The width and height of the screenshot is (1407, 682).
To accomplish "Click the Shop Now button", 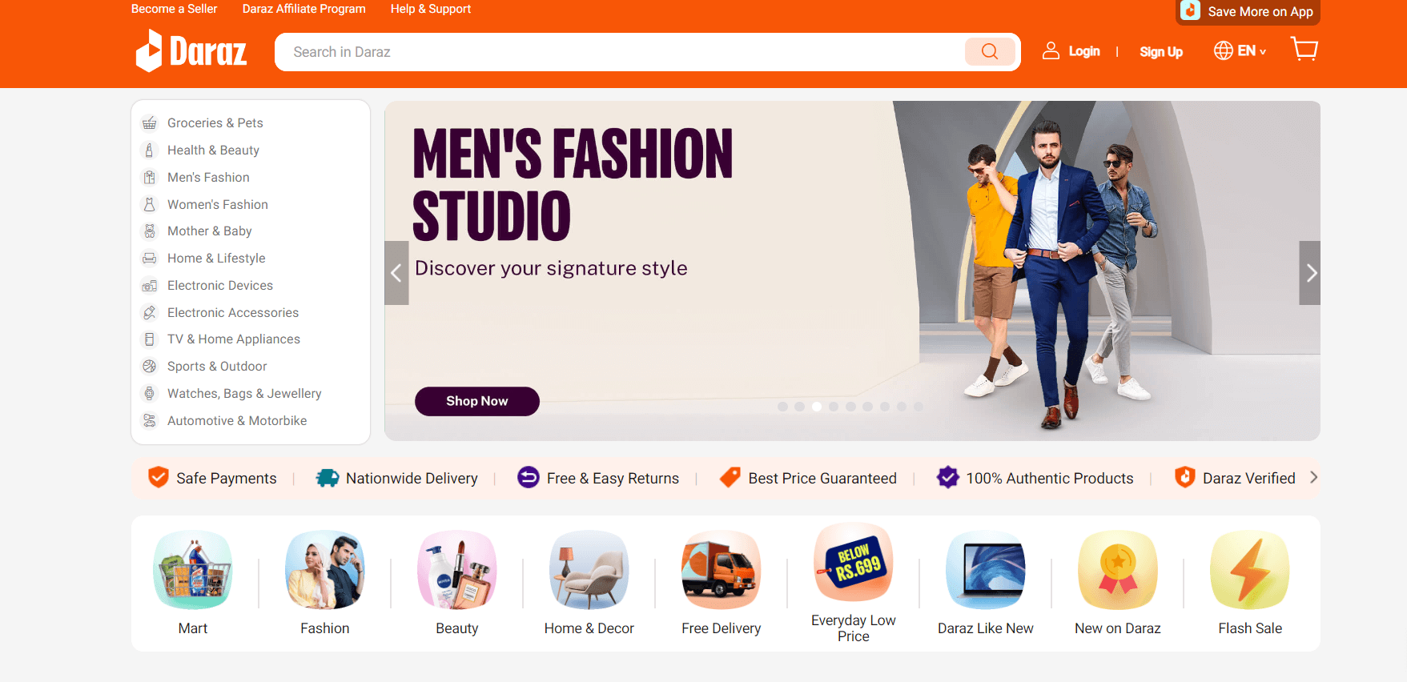I will point(477,401).
